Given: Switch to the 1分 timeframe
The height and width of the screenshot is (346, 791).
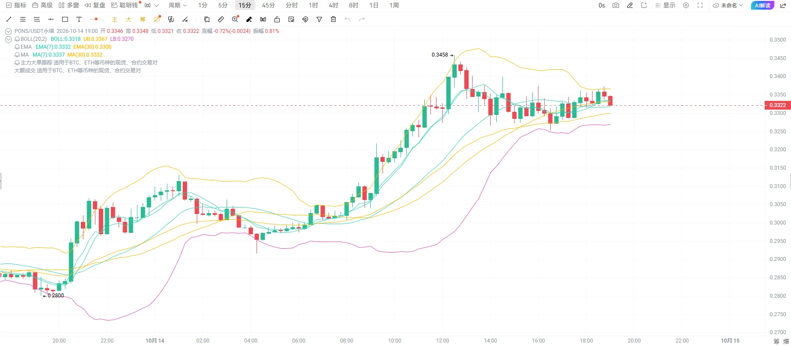Looking at the screenshot, I should tap(202, 5).
